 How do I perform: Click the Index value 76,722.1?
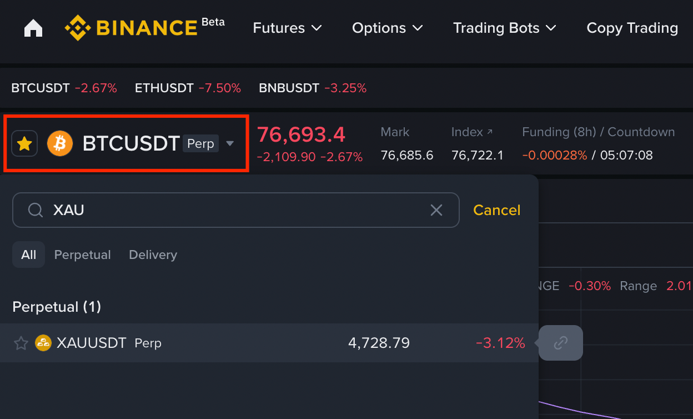point(478,155)
